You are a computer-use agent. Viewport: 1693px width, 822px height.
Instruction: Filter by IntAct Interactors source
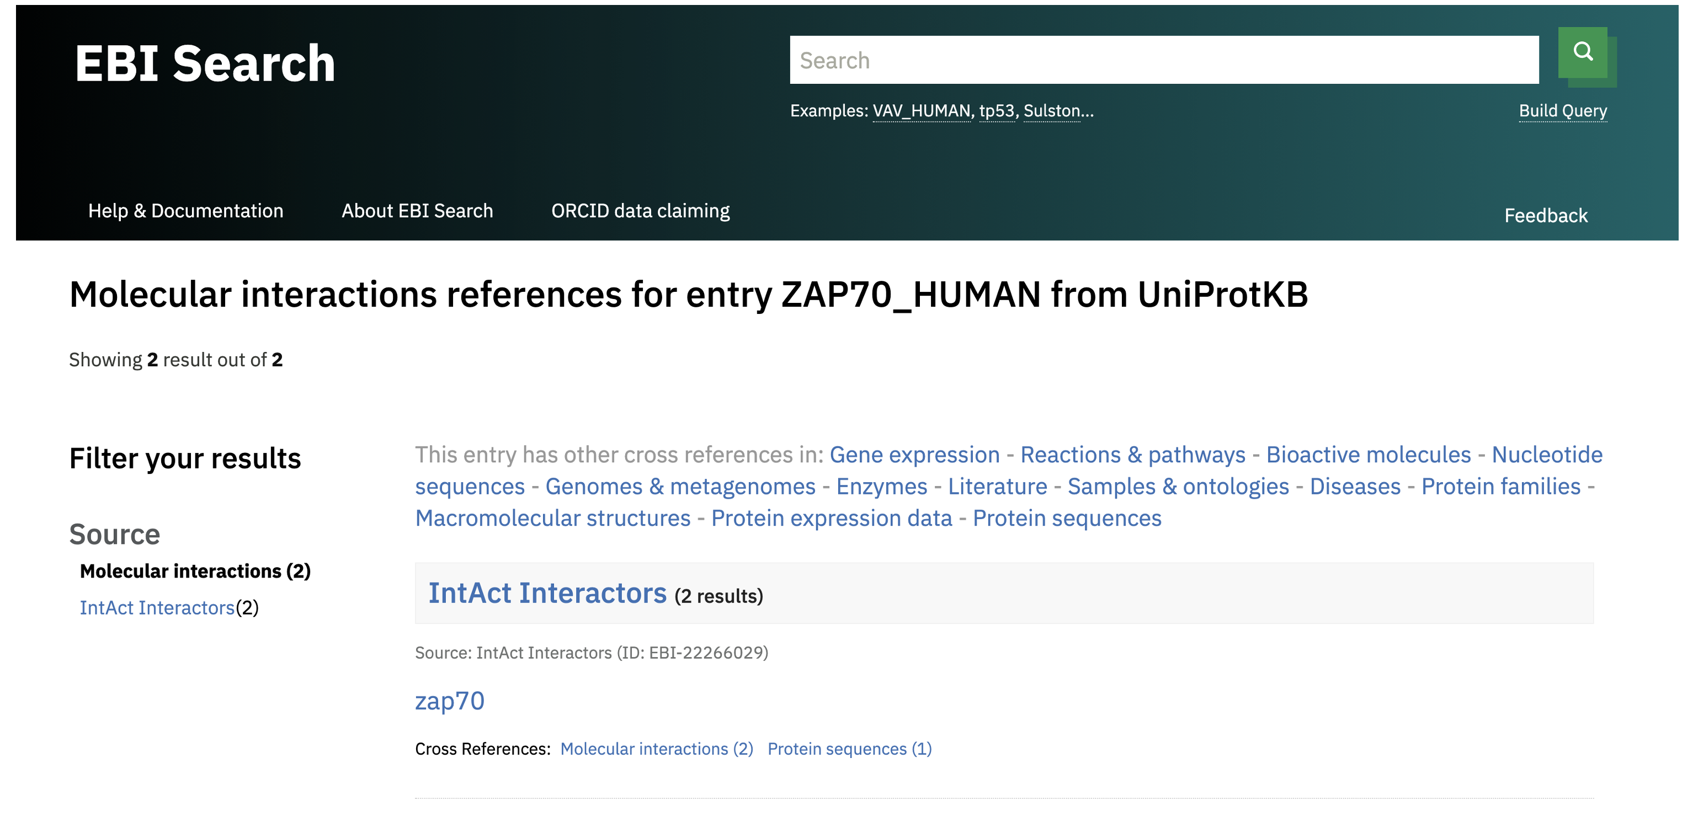coord(157,608)
